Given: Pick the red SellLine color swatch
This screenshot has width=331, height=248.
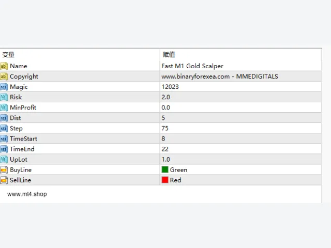Looking at the screenshot, I should pyautogui.click(x=165, y=180).
